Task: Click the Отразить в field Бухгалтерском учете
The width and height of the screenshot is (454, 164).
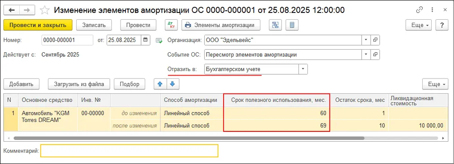Action: [251, 69]
